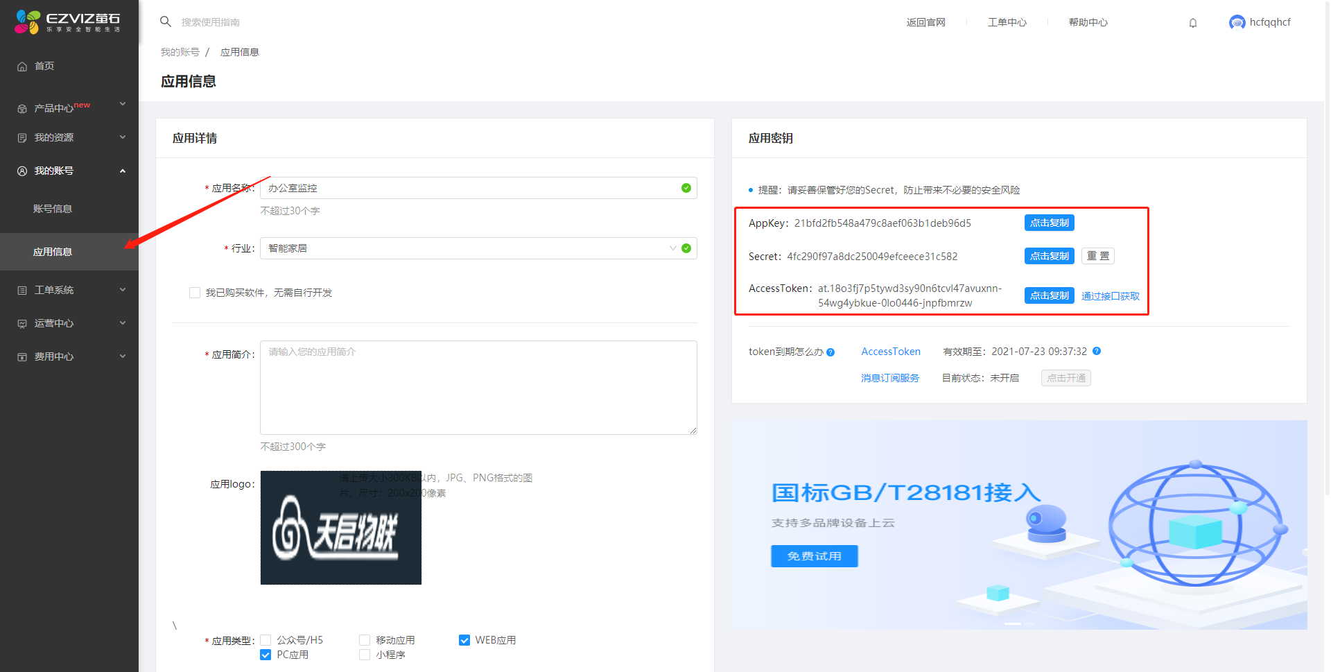Viewport: 1331px width, 672px height.
Task: Click the help icon beside token到期怎么办
Action: pos(830,352)
